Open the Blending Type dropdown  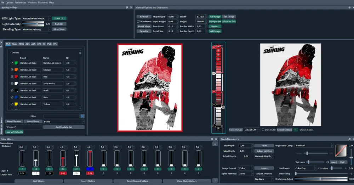point(36,29)
